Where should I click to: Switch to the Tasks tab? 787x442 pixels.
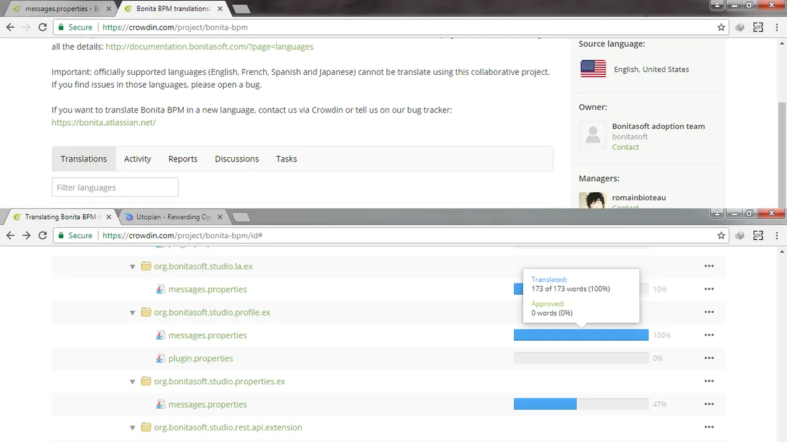pos(287,158)
